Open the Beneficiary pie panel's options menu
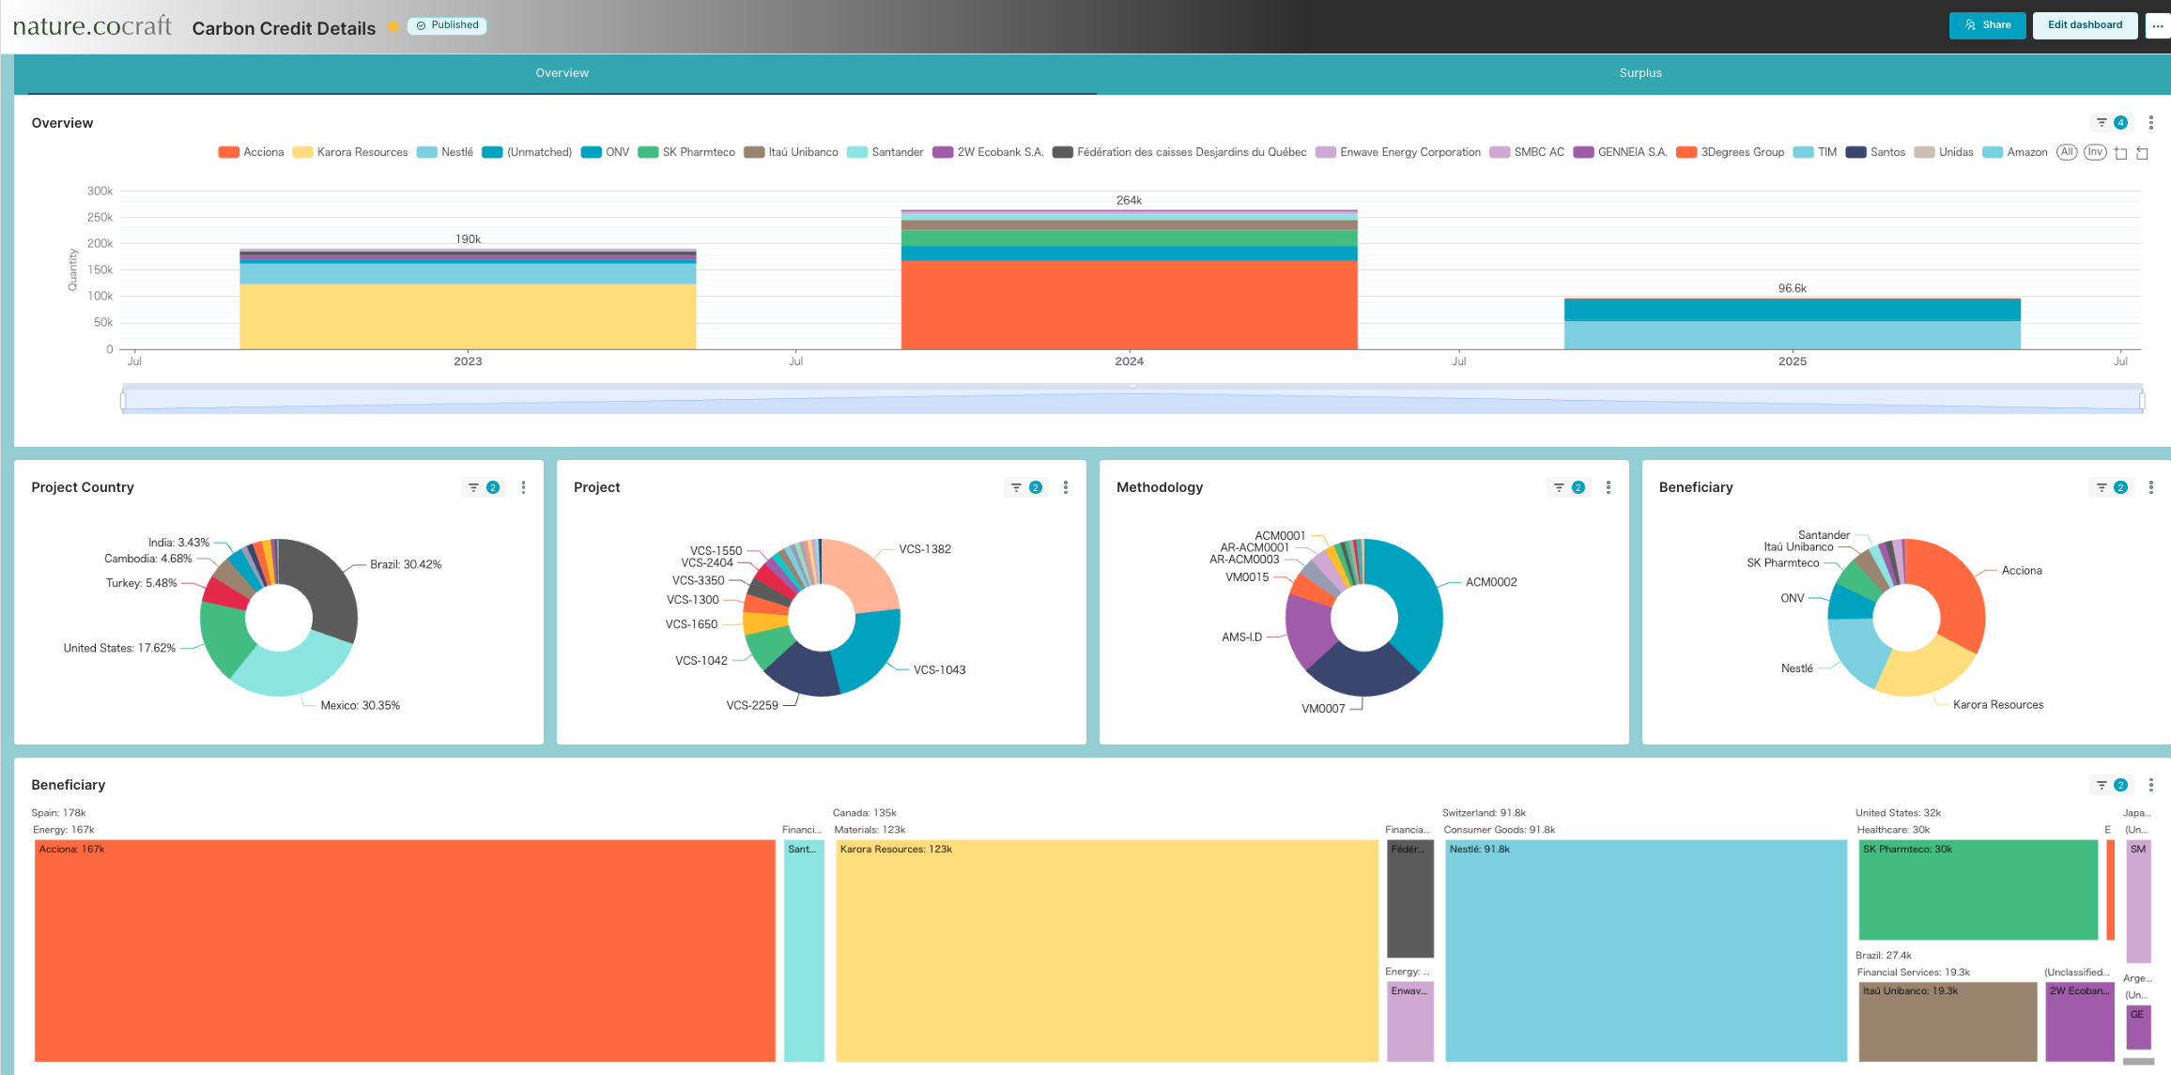The height and width of the screenshot is (1075, 2171). click(2150, 487)
